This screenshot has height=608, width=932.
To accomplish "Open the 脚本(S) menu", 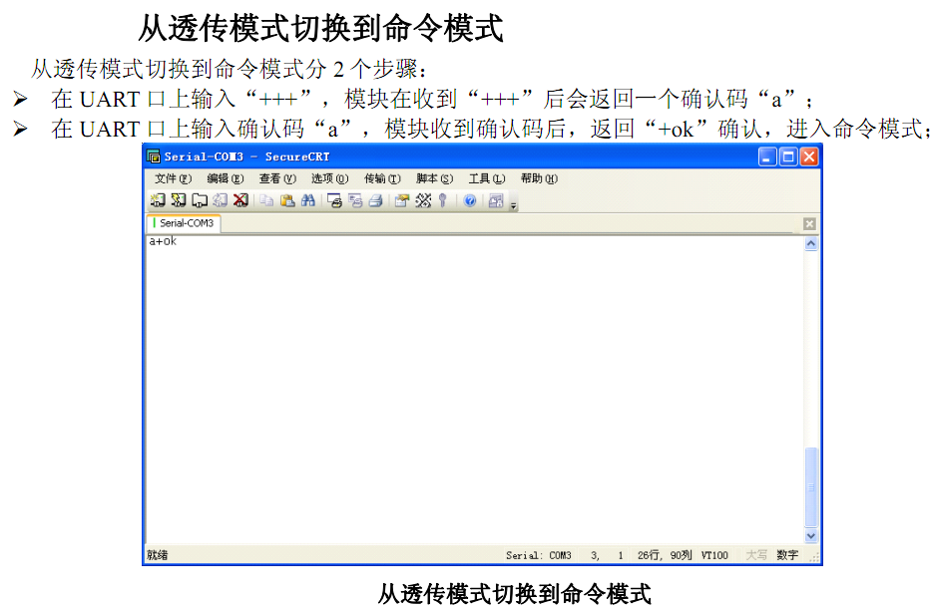I will click(434, 178).
